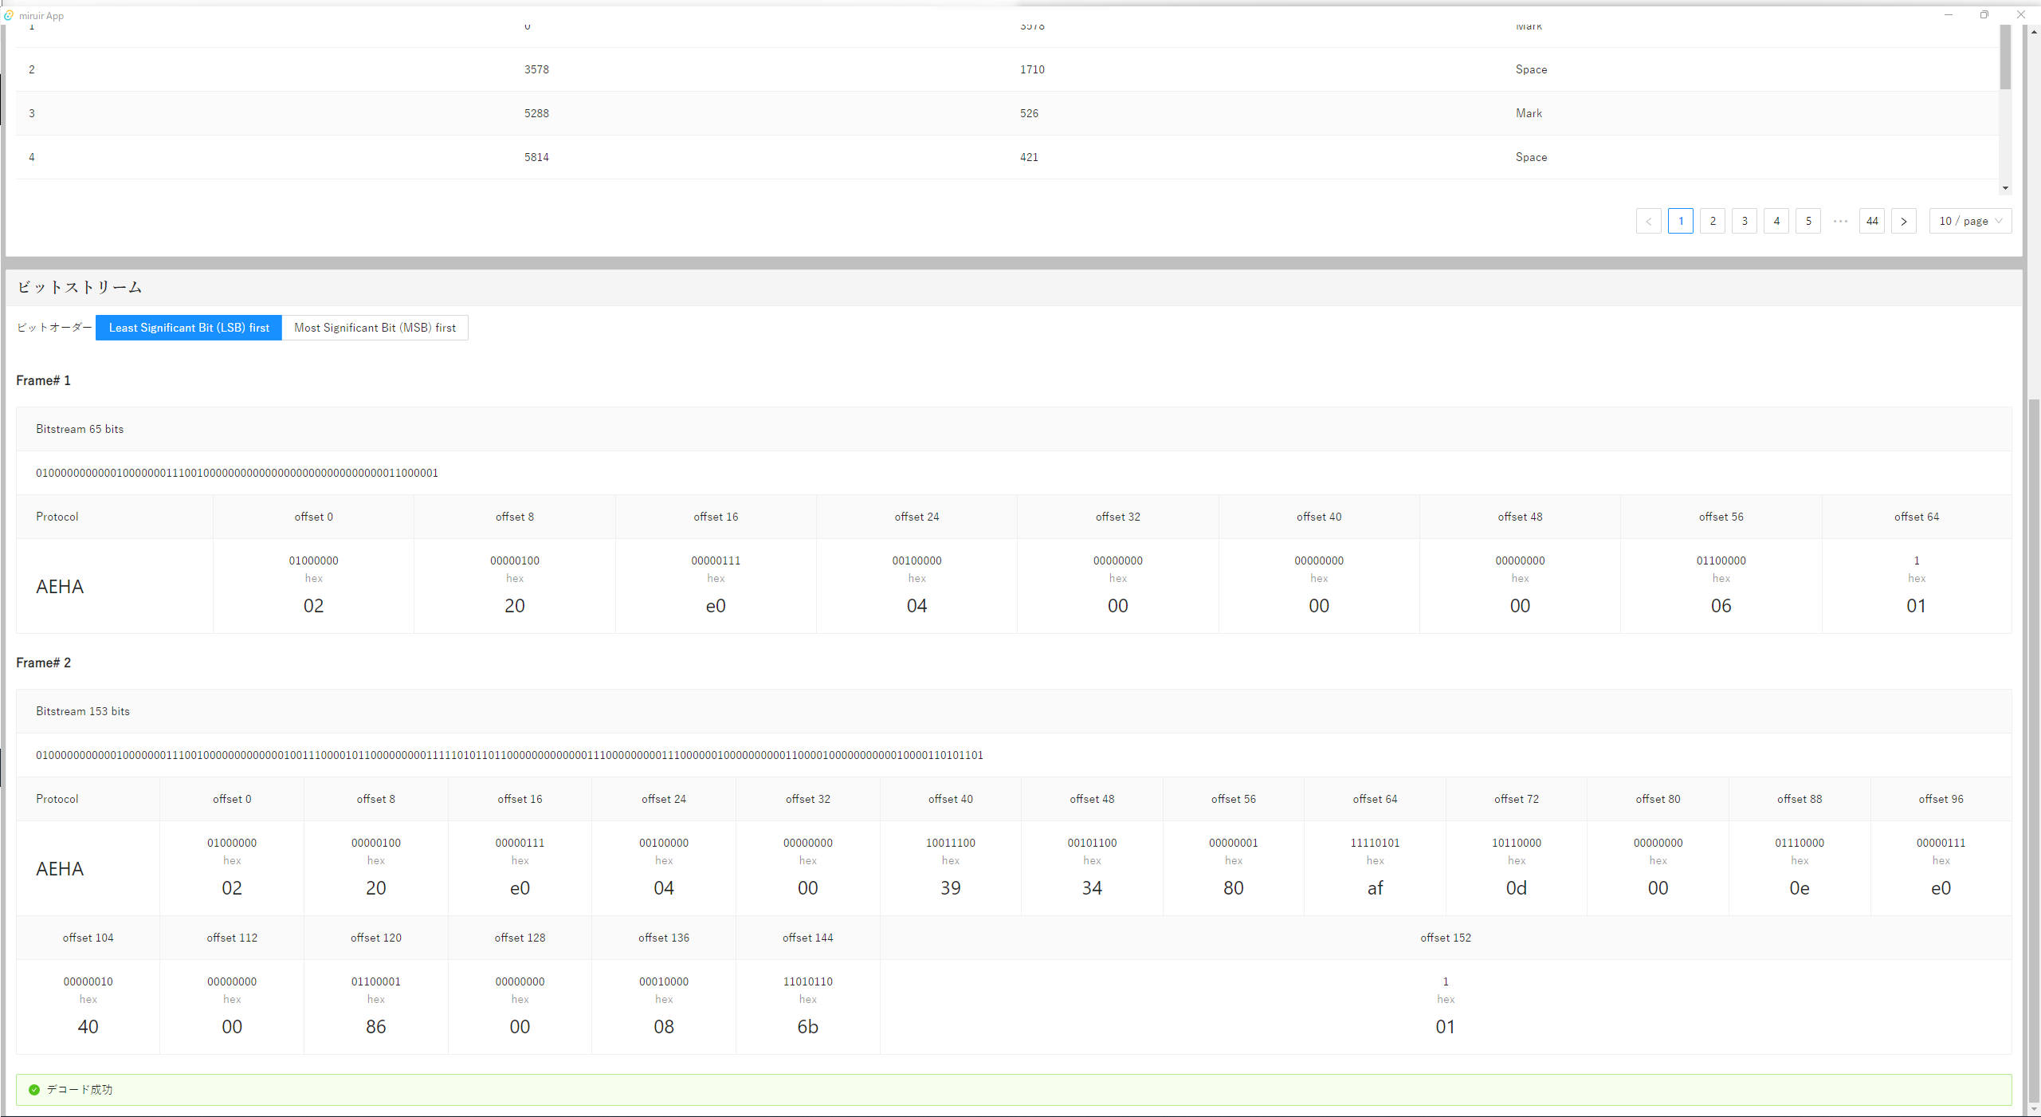Viewport: 2041px width, 1117px height.
Task: Click the green decode success check icon
Action: coord(34,1089)
